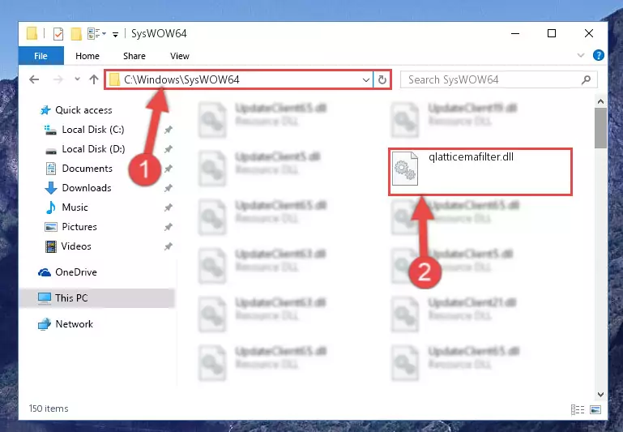Screen dimensions: 623x432
Task: Click the New folder icon in title bar
Action: pos(76,34)
